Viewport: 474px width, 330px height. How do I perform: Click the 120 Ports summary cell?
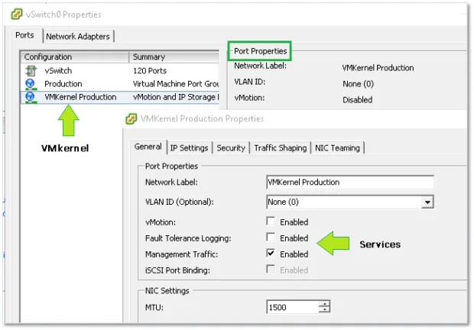point(150,70)
